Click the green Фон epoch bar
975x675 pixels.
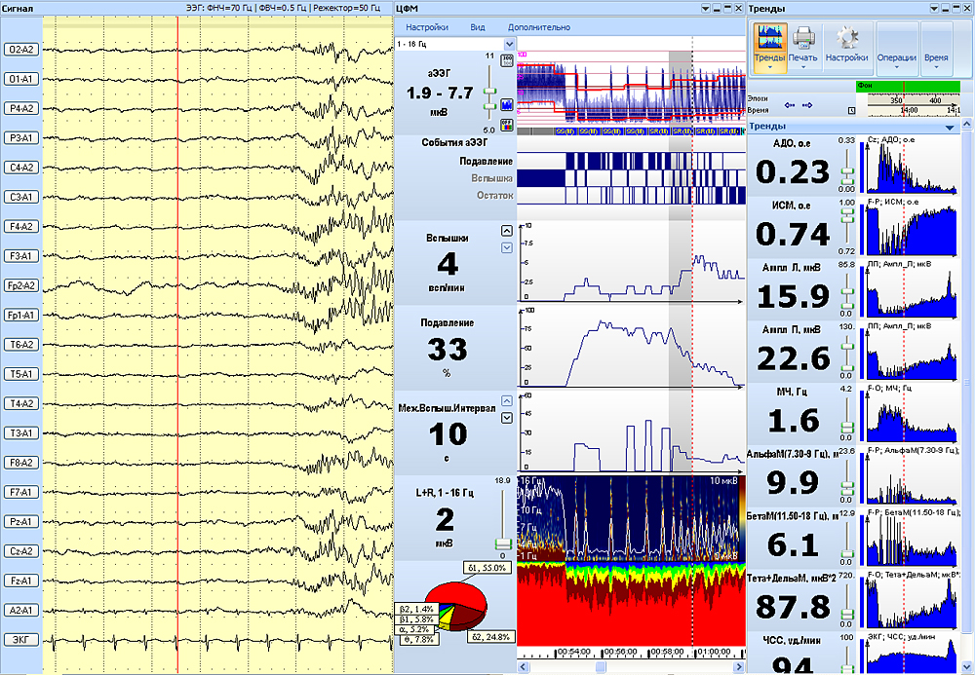pos(908,87)
